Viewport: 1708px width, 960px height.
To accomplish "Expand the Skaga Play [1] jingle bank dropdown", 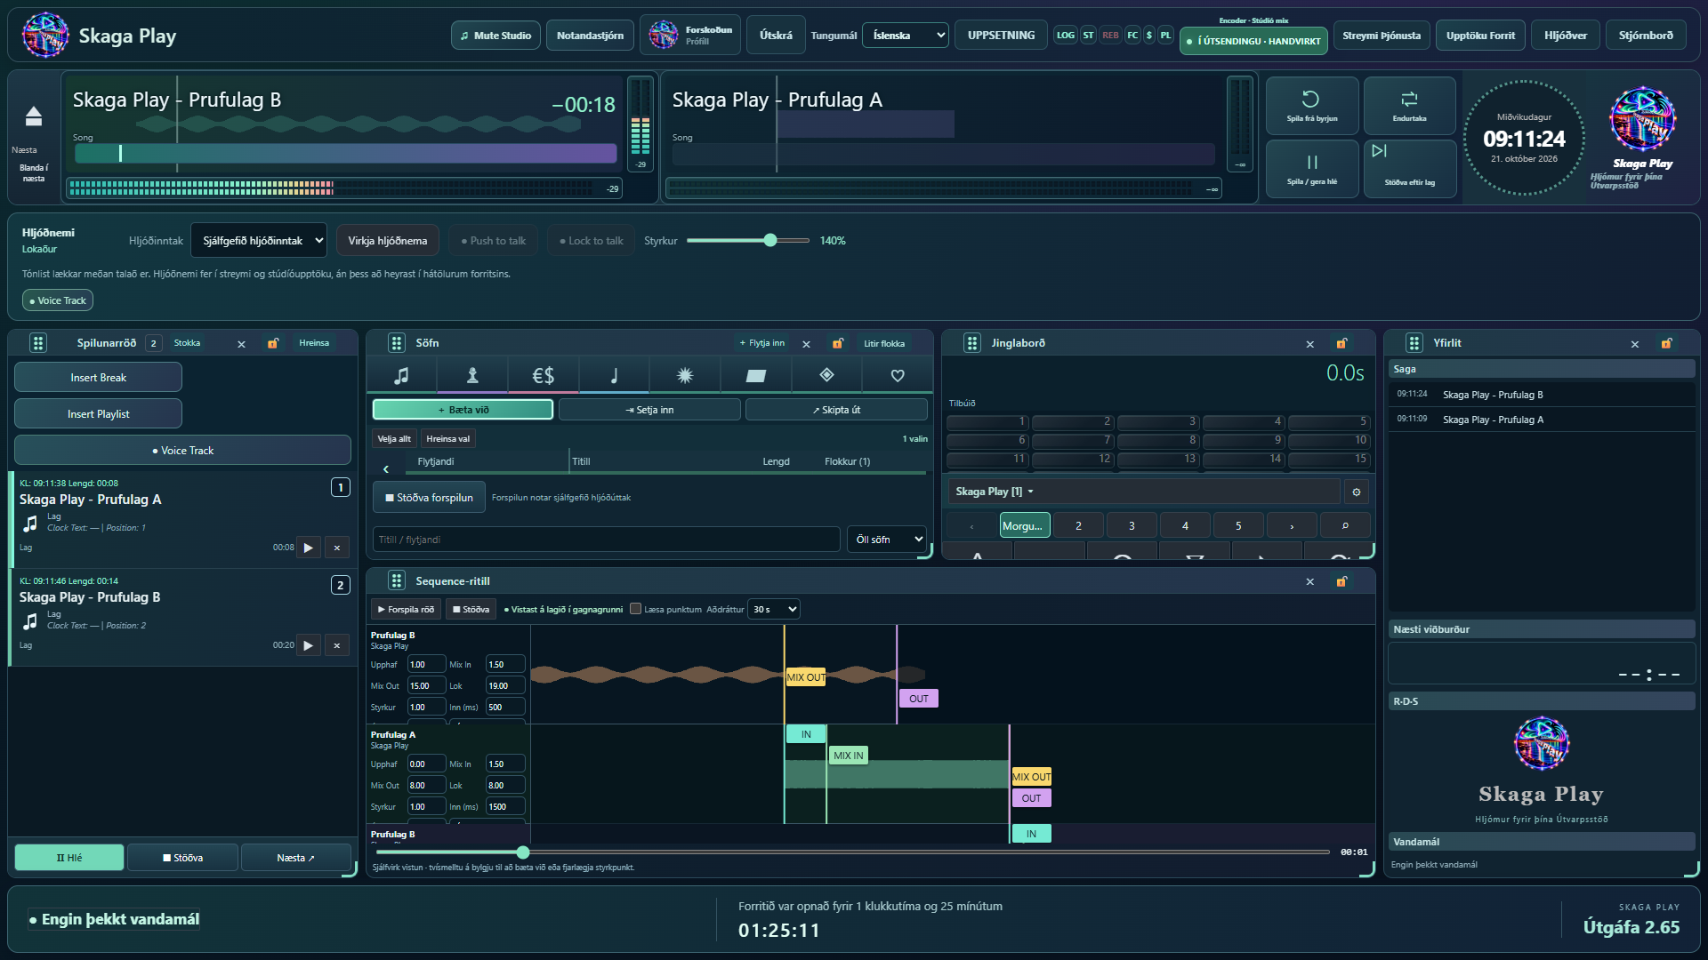I will coord(1142,492).
